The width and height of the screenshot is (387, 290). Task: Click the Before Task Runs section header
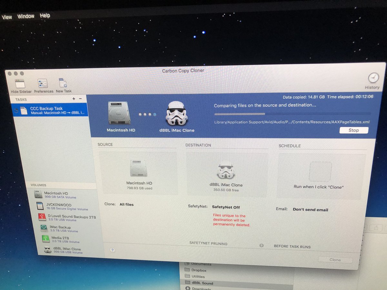pos(292,247)
